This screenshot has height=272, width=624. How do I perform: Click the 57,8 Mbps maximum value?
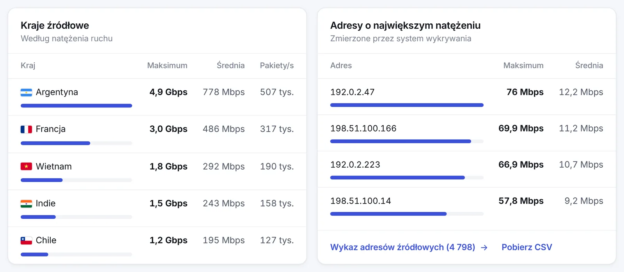tap(521, 201)
